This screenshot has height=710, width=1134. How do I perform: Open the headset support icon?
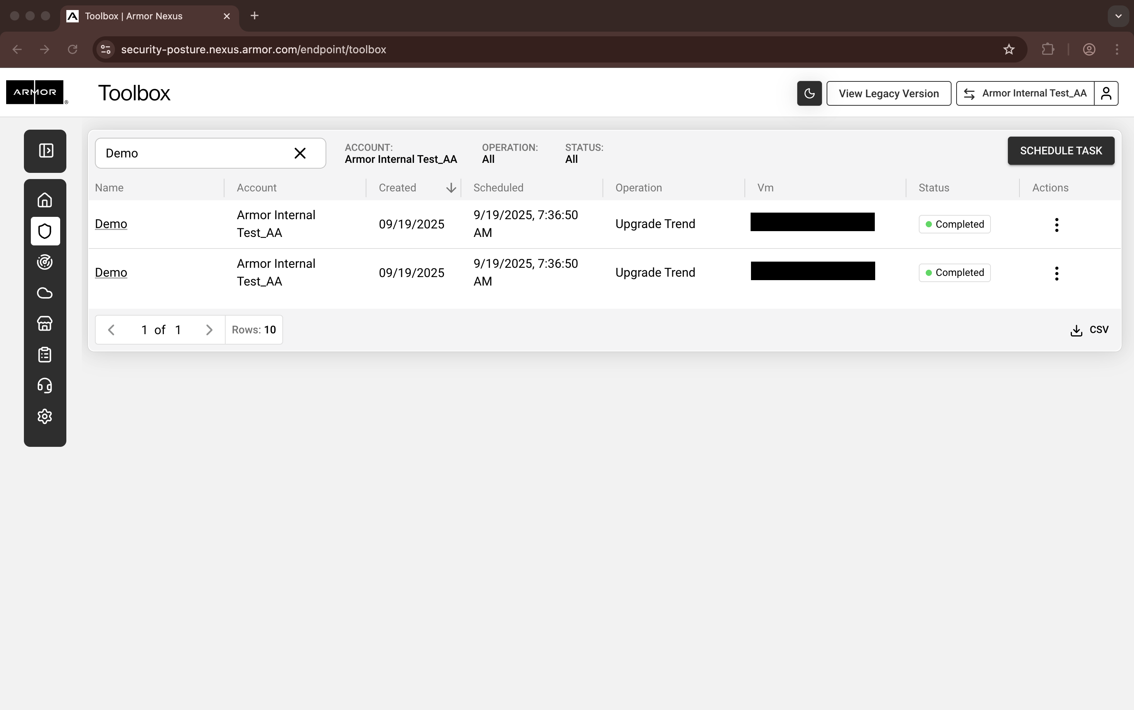coord(45,385)
